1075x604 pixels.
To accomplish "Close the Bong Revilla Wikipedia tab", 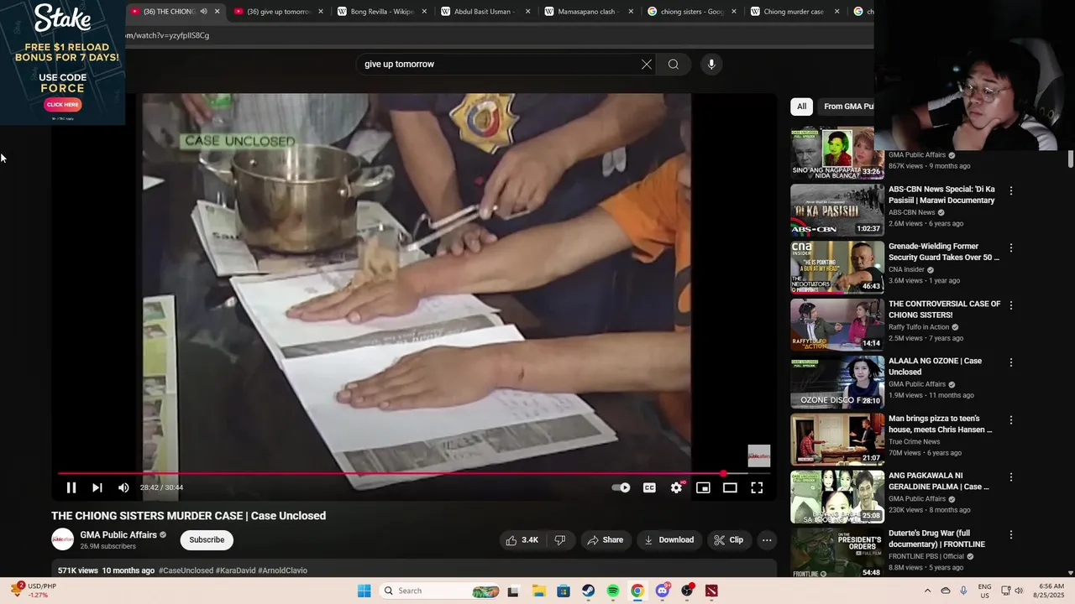I will tap(424, 12).
